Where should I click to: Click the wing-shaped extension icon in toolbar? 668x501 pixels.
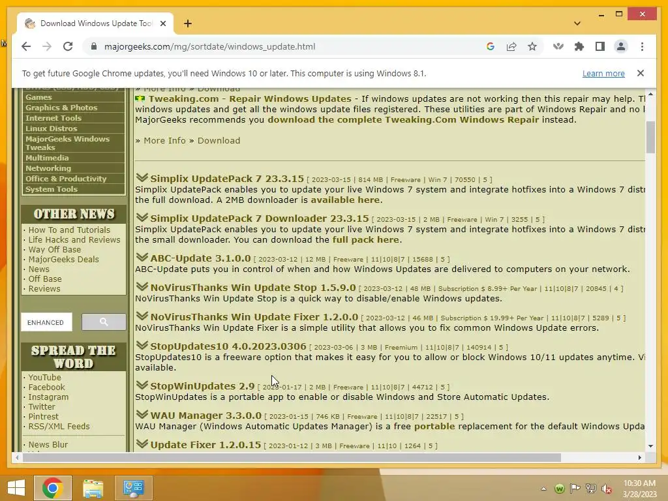558,46
